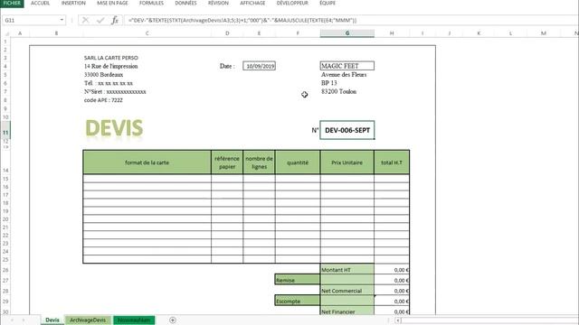Click the DEVIS title text
Screen dimensions: 579x325
(114, 128)
